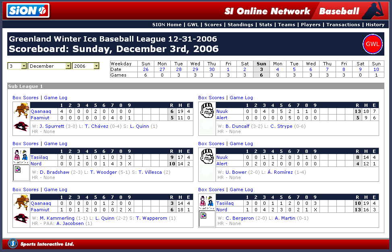The image size is (392, 252).
Task: Open the month dropdown showing December
Action: click(x=49, y=66)
